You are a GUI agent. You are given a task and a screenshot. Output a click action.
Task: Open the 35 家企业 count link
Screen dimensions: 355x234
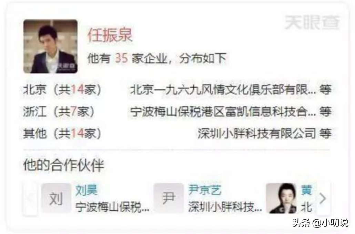tap(122, 58)
